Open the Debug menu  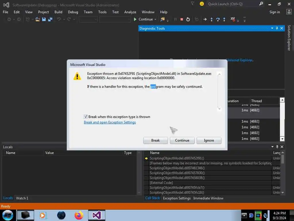tap(73, 12)
